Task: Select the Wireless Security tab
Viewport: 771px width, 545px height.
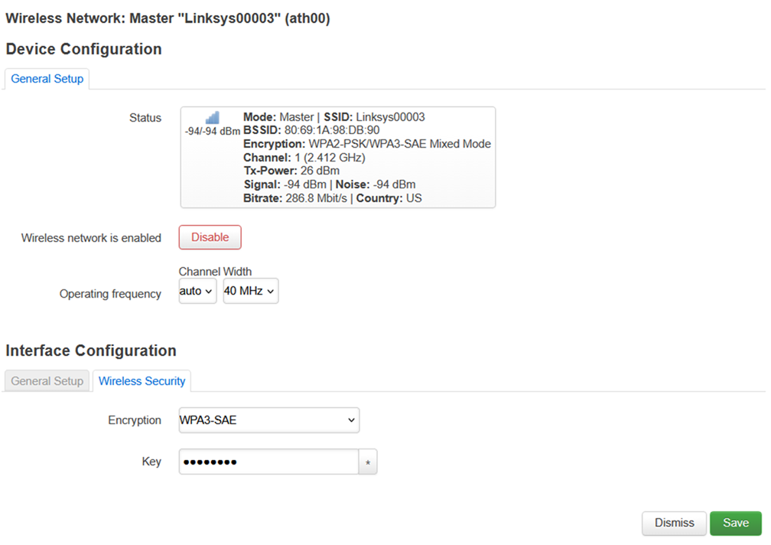Action: (142, 381)
